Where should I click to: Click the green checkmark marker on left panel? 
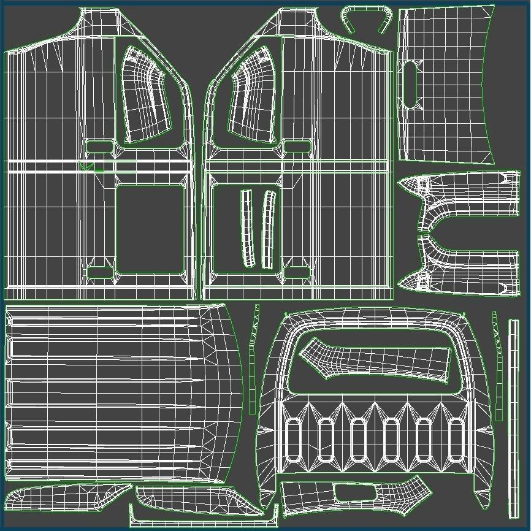pyautogui.click(x=89, y=166)
